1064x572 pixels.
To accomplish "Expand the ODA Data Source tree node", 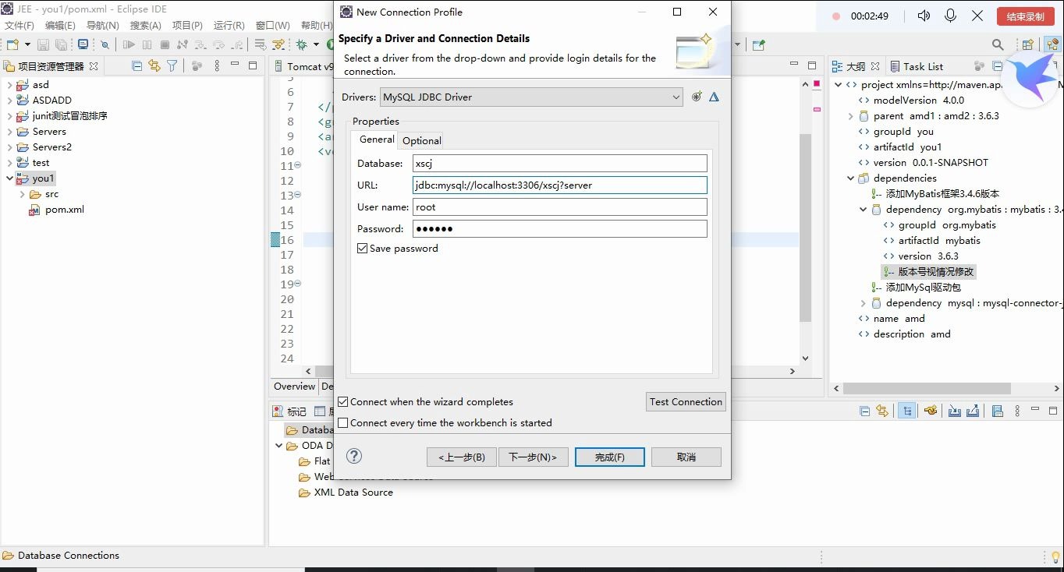I will pos(278,445).
